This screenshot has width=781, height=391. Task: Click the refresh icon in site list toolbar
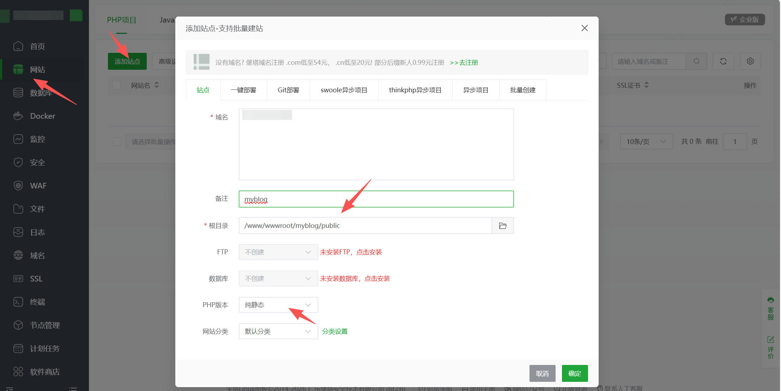click(x=723, y=61)
